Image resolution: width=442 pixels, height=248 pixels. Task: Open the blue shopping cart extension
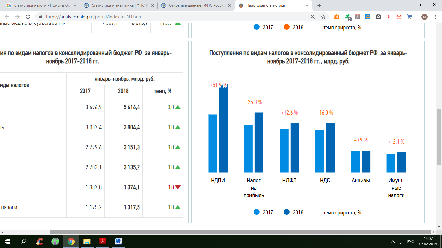[x=409, y=17]
